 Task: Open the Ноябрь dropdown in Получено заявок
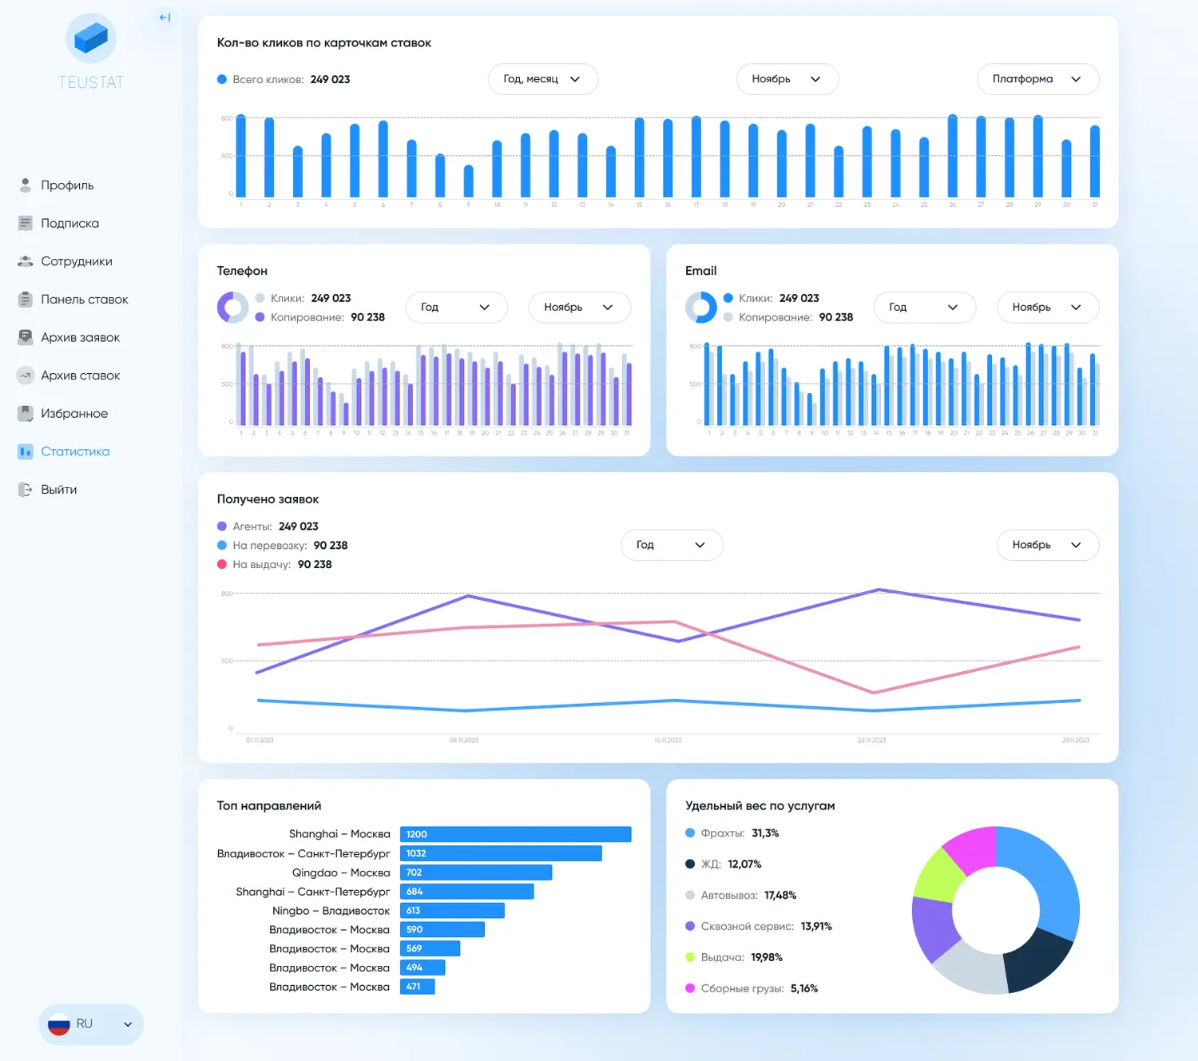coord(1048,545)
